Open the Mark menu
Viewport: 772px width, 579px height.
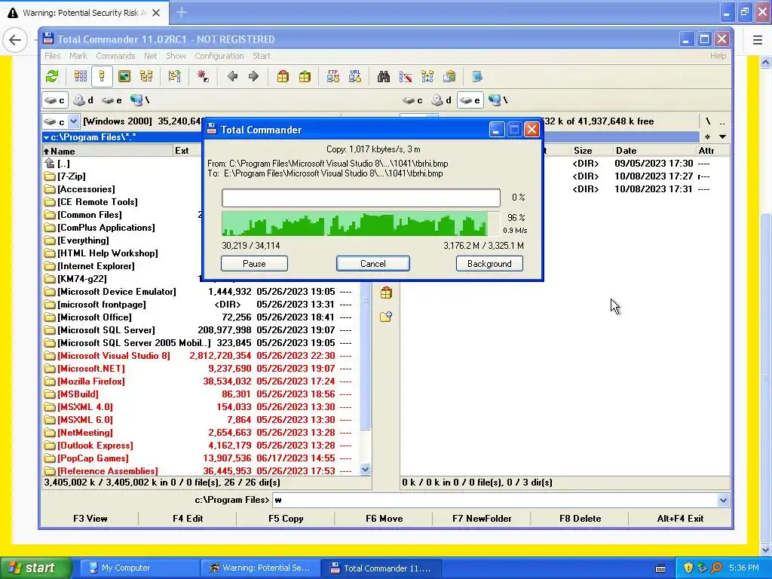coord(78,56)
